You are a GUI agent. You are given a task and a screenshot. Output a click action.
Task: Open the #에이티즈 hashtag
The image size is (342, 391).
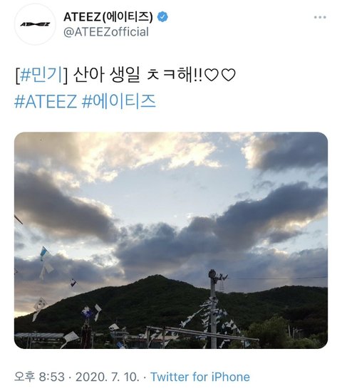pos(119,102)
